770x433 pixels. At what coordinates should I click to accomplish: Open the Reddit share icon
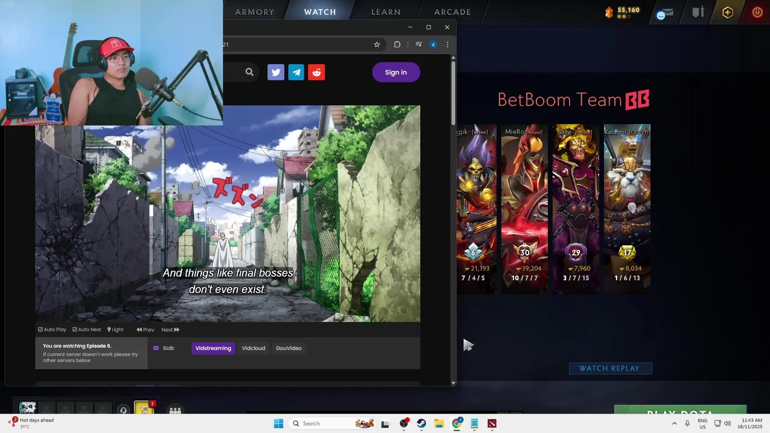click(x=316, y=72)
